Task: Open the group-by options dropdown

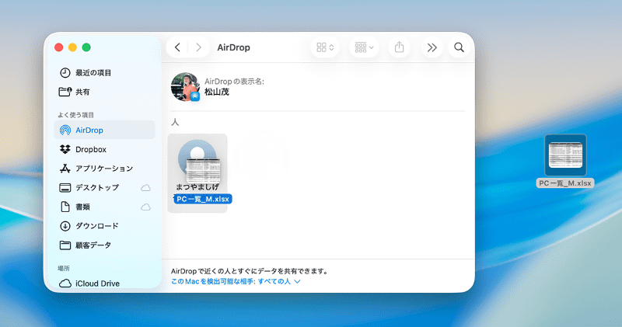Action: click(x=364, y=47)
